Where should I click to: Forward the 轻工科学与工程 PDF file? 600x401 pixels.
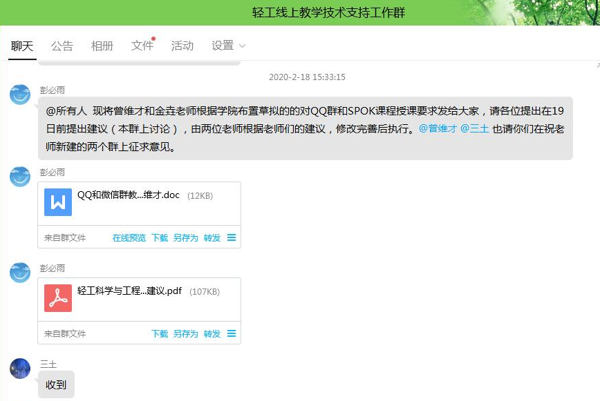[x=212, y=333]
